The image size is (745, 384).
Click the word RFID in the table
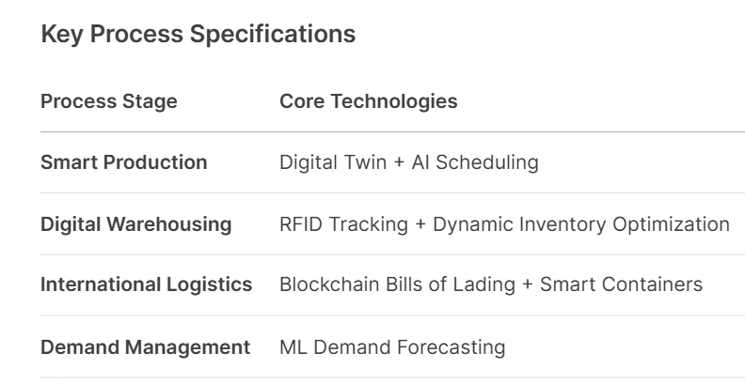coord(300,224)
